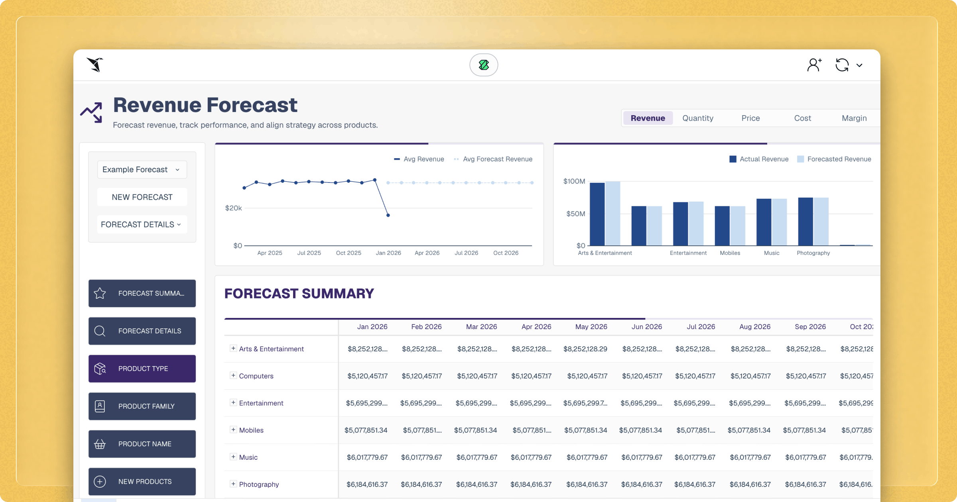This screenshot has width=957, height=502.
Task: Select the box-search icon for Product Type
Action: coord(99,369)
